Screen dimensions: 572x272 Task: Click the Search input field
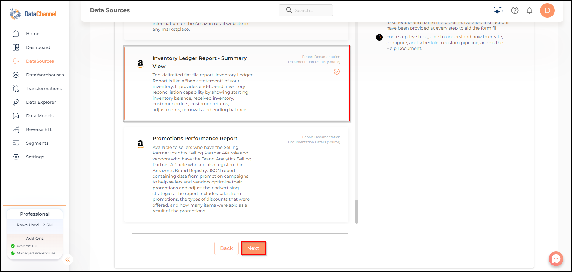coord(306,10)
